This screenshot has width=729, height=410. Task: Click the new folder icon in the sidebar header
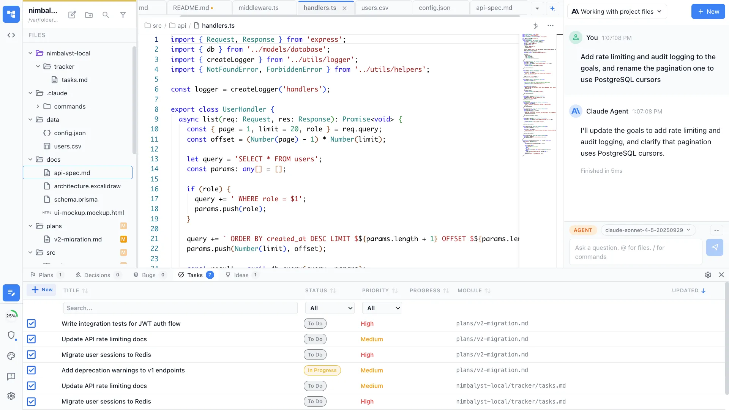[88, 15]
